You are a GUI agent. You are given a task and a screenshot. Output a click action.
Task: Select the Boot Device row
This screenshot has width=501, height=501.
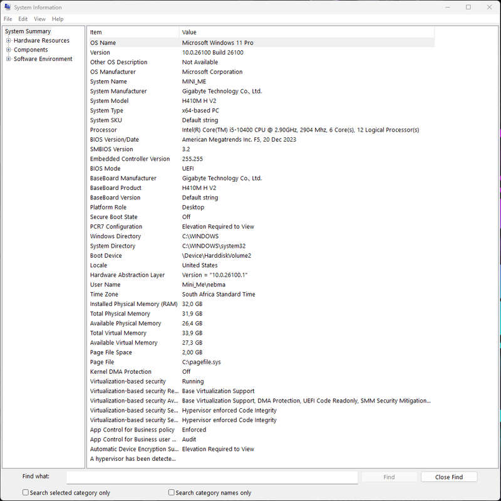pyautogui.click(x=261, y=256)
